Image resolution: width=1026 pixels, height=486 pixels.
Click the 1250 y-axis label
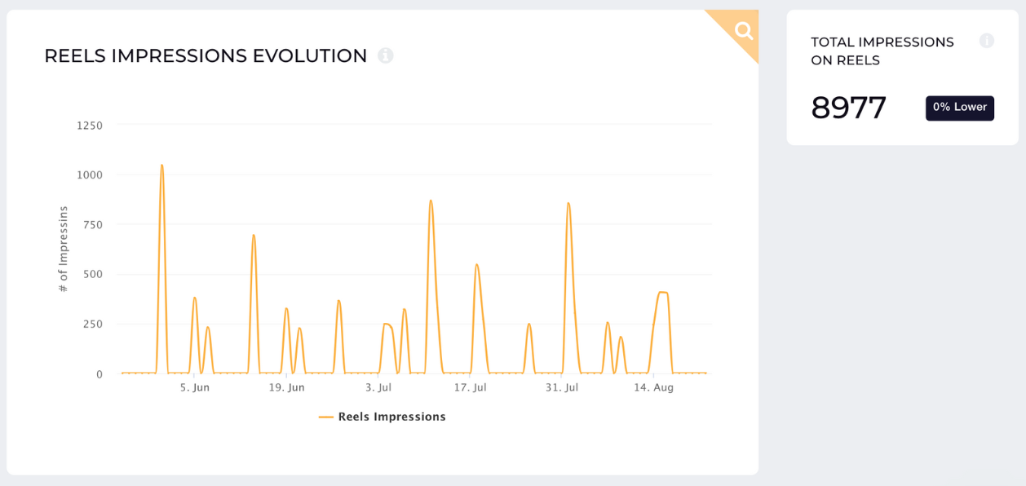tap(90, 126)
